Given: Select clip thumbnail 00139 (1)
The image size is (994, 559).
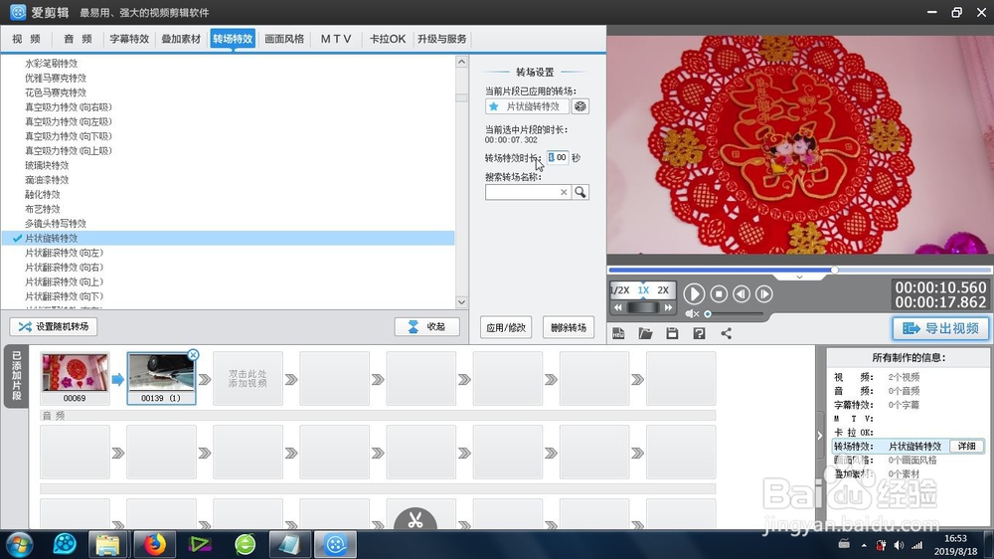Looking at the screenshot, I should 161,378.
